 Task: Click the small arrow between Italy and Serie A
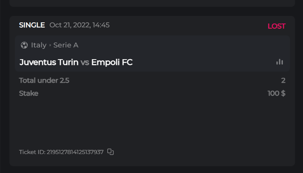(50, 46)
